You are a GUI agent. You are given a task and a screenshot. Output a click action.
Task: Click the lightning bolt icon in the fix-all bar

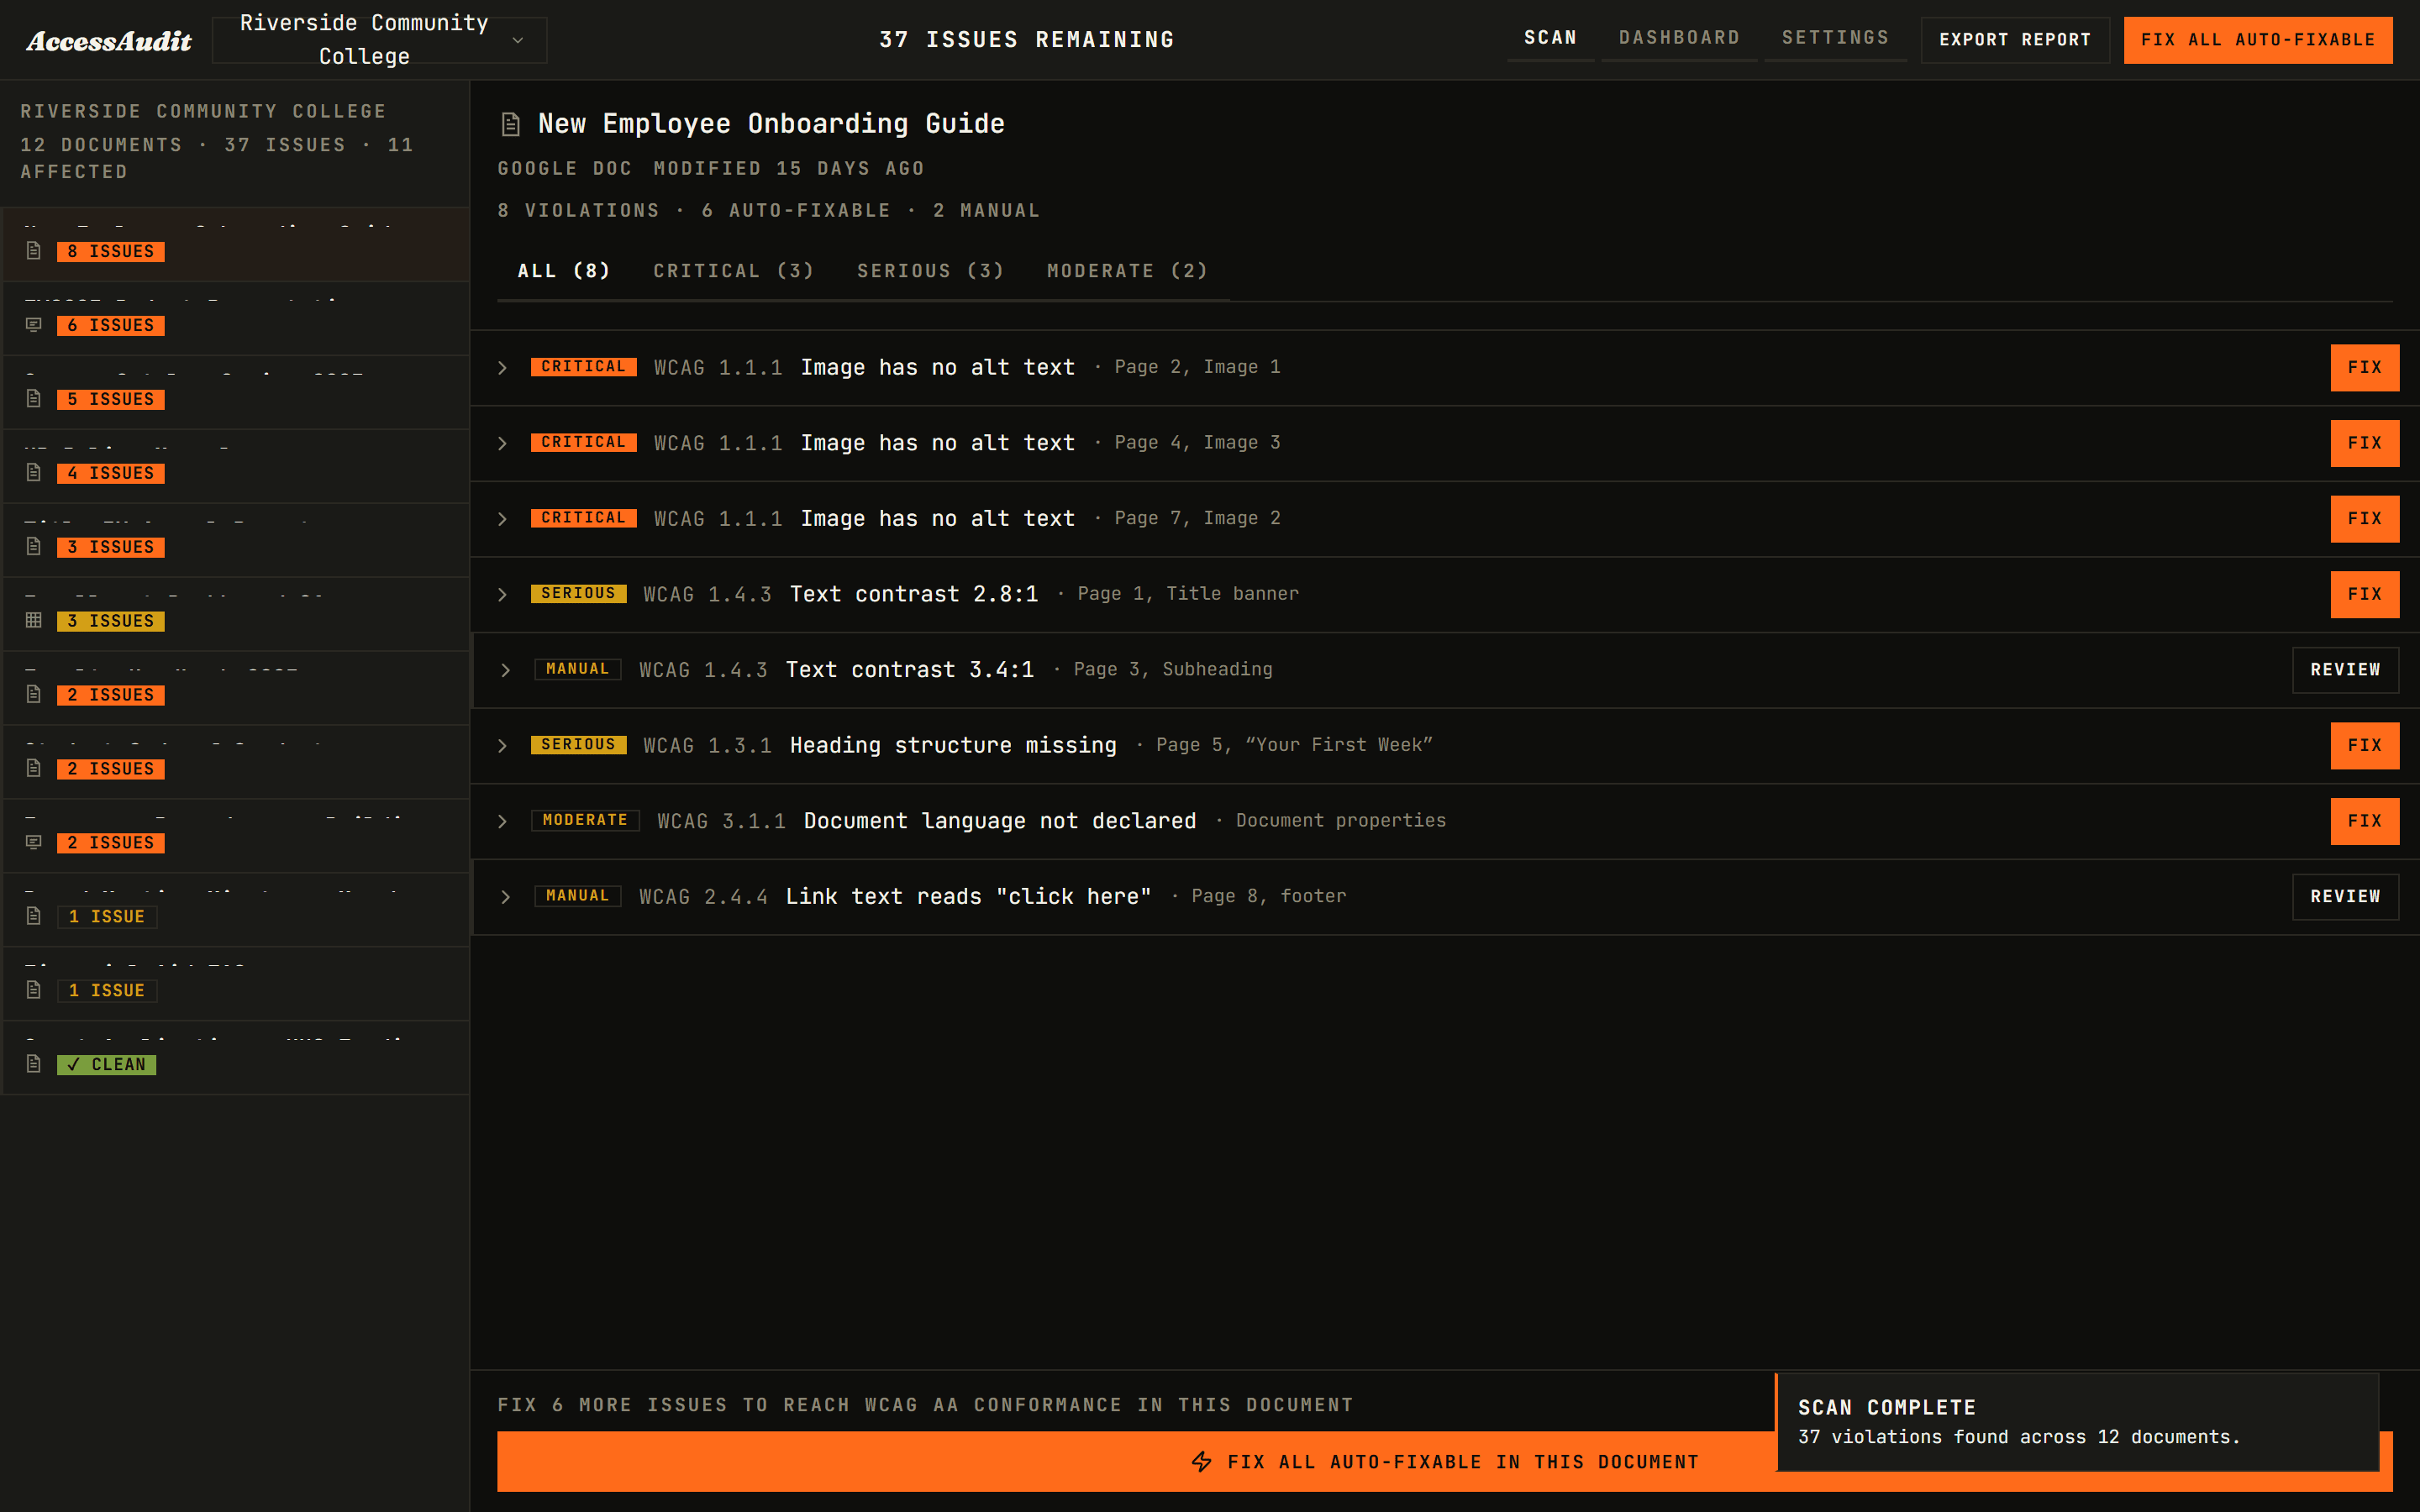[x=1202, y=1462]
